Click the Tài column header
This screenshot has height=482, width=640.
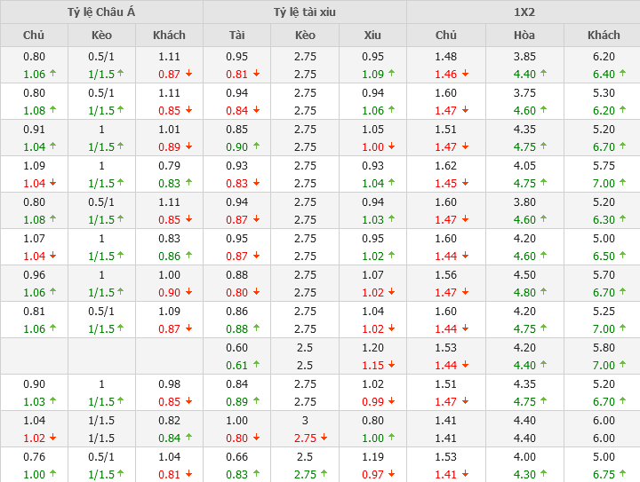[236, 36]
